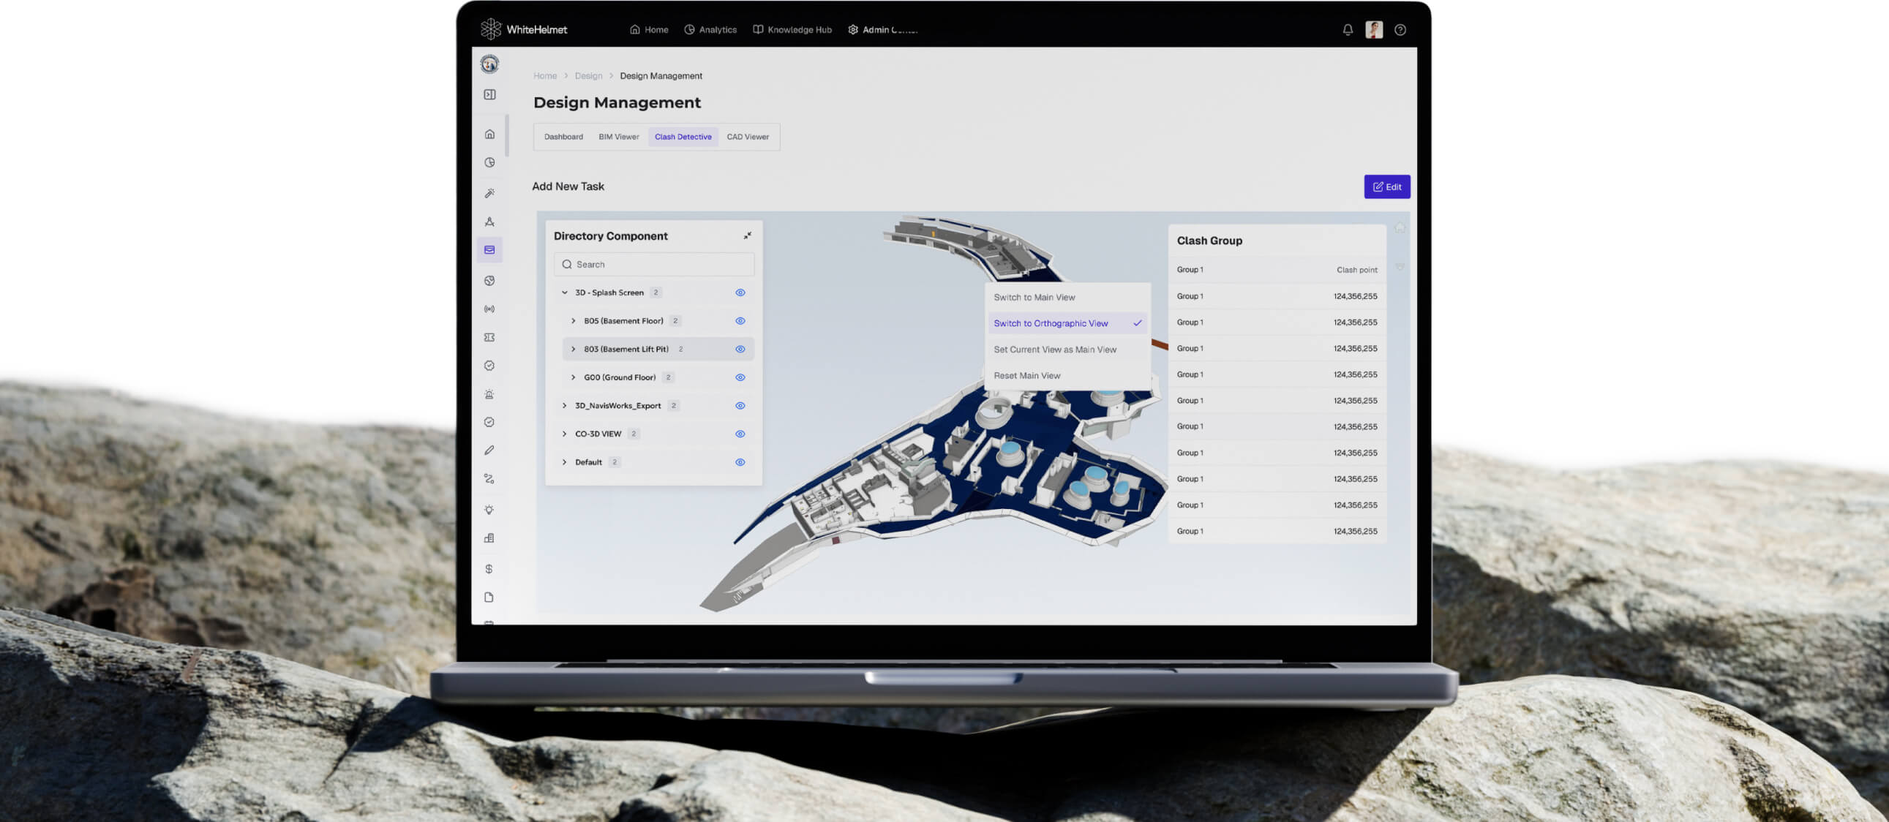
Task: Click the highlighted design management sidebar icon
Action: pyautogui.click(x=490, y=250)
